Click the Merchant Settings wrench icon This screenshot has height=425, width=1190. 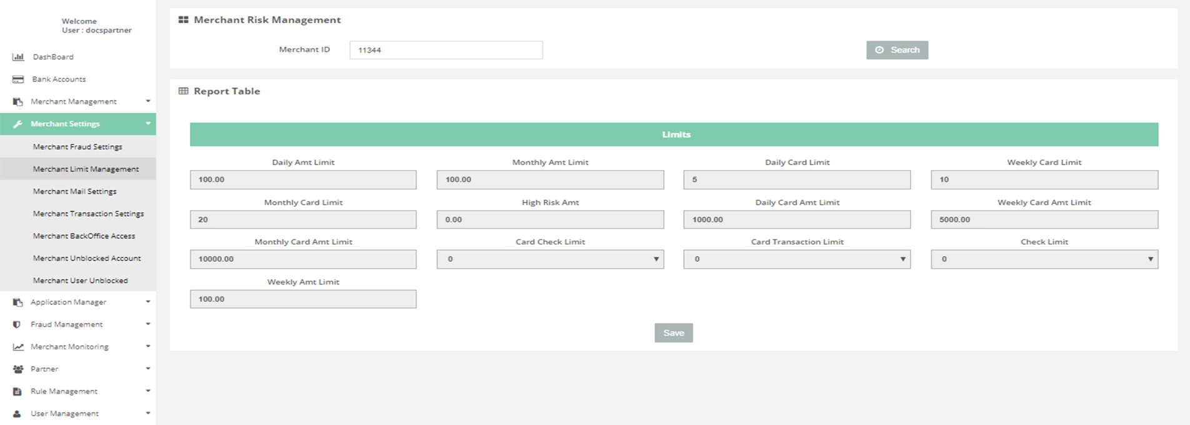(x=18, y=124)
